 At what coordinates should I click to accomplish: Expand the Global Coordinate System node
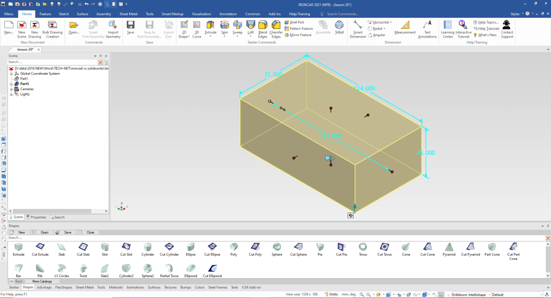(x=11, y=74)
